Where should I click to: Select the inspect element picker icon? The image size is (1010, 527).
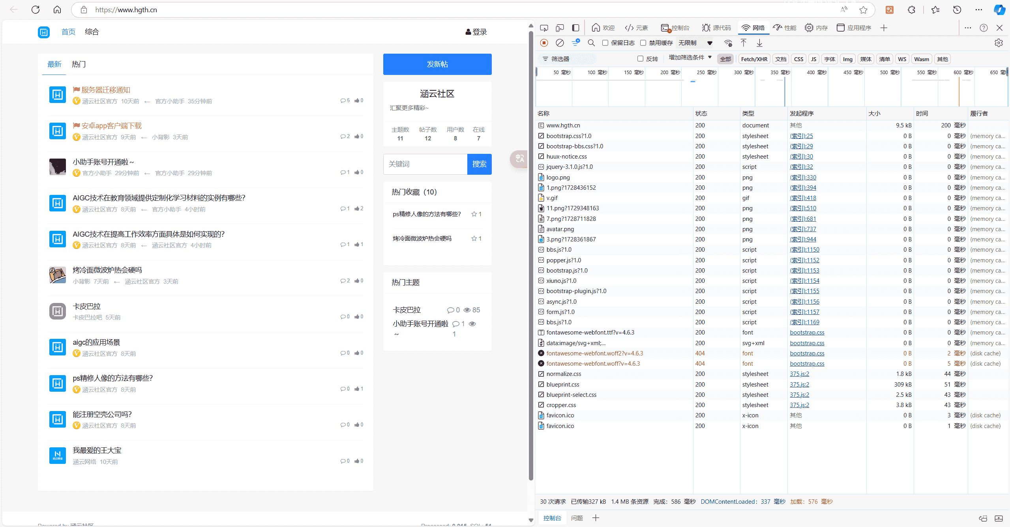[x=544, y=28]
